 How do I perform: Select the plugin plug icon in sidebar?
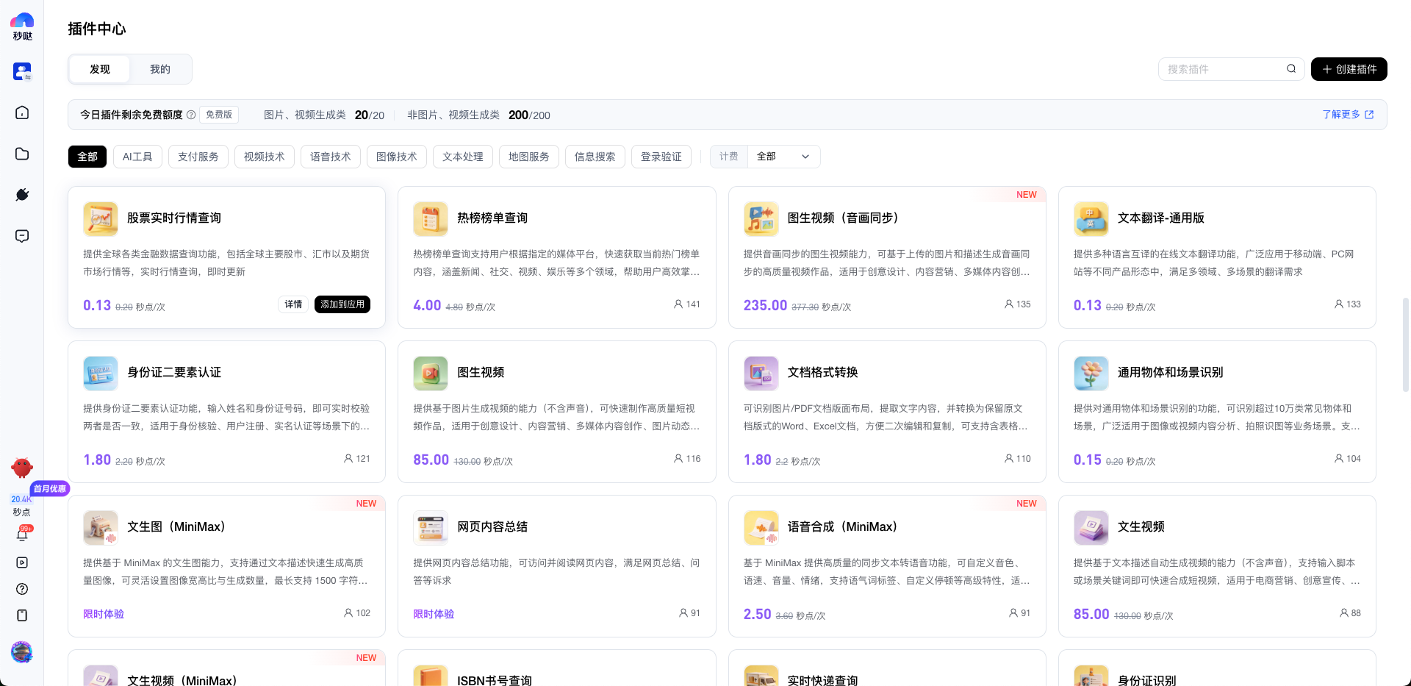point(22,195)
